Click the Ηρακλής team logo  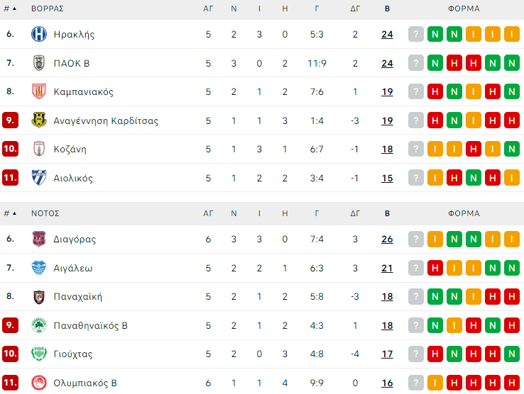[38, 34]
